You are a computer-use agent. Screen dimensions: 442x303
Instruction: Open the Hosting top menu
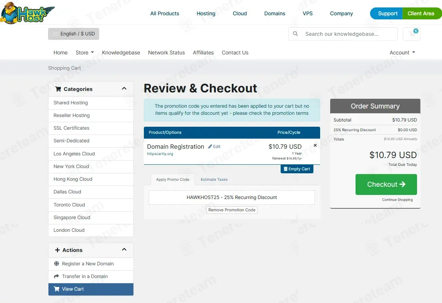206,13
